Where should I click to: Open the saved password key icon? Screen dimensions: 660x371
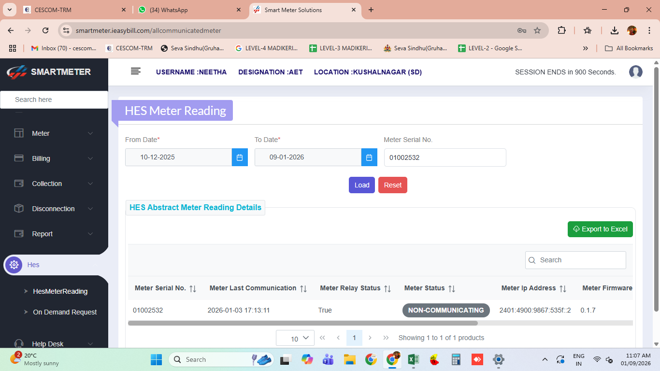[x=522, y=30]
